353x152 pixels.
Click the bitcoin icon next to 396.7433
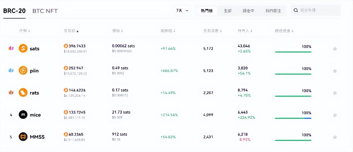point(66,46)
